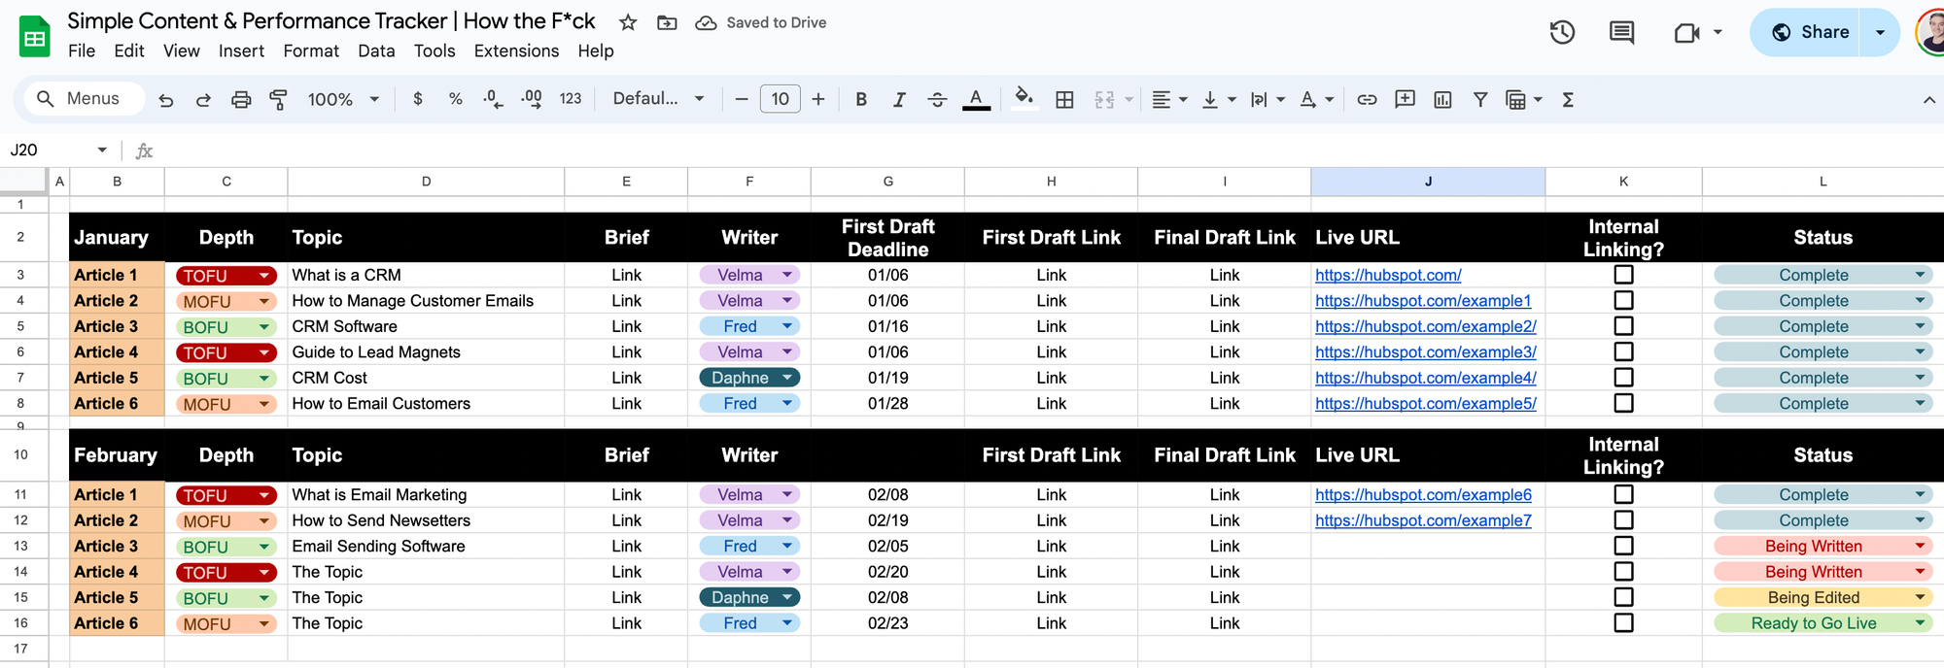The width and height of the screenshot is (1944, 668).
Task: Open the Data menu
Action: pos(375,50)
